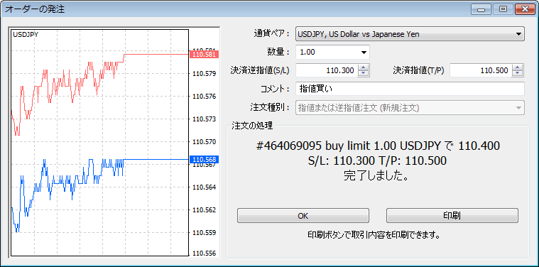This screenshot has width=539, height=267.
Task: Click the 印刷ボタンで取引内容を印刷できます。 hint text
Action: point(374,235)
